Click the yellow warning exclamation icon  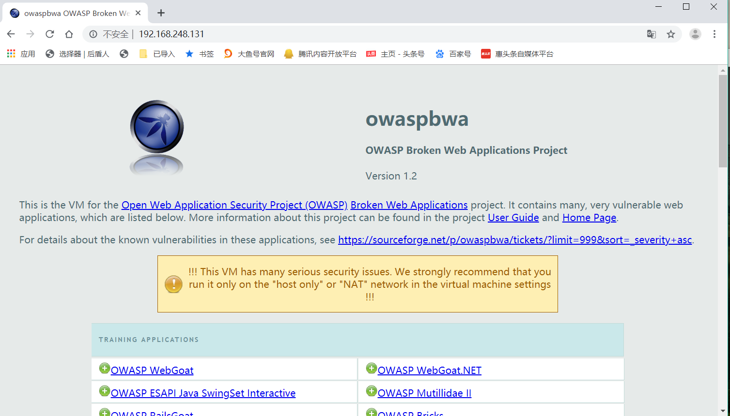pyautogui.click(x=173, y=284)
